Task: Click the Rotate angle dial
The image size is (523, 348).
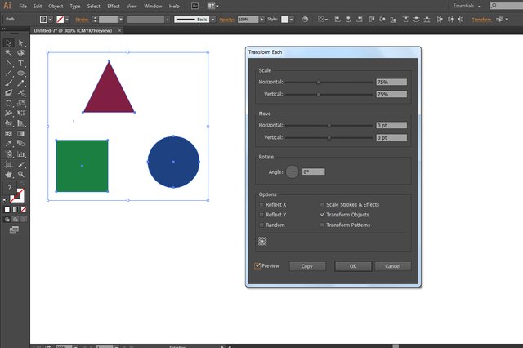Action: 293,172
